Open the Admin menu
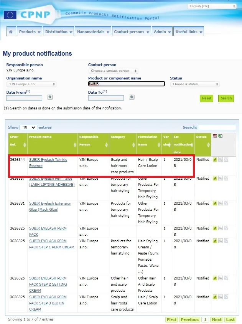This screenshot has width=242, height=324. point(162,31)
